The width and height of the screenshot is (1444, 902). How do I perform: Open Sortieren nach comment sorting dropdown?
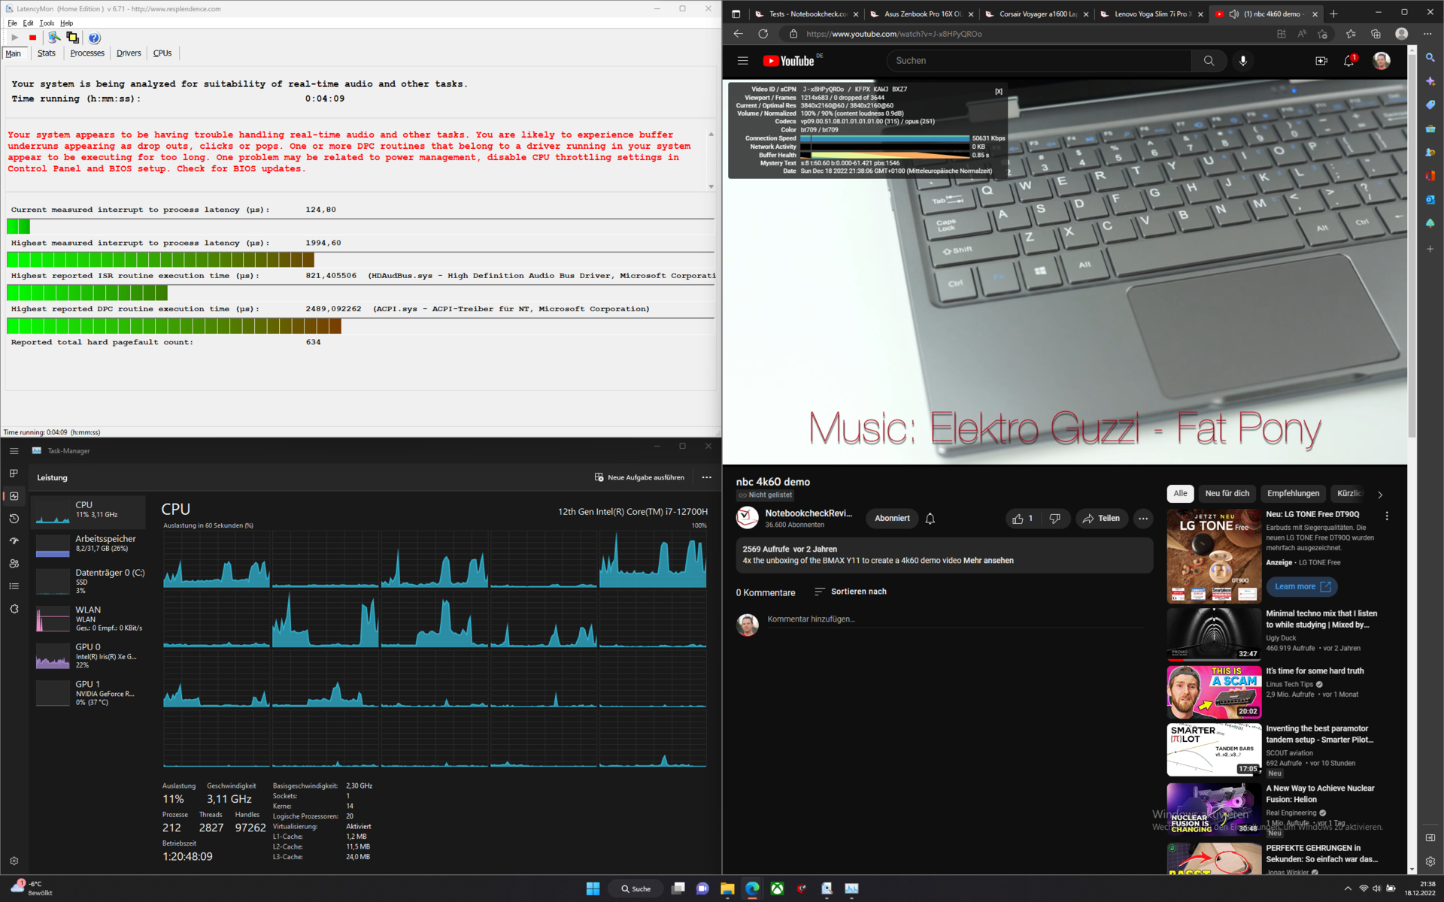851,592
